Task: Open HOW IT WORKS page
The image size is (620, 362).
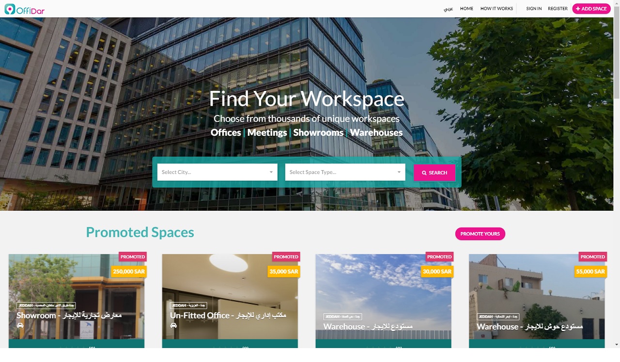Action: click(496, 9)
